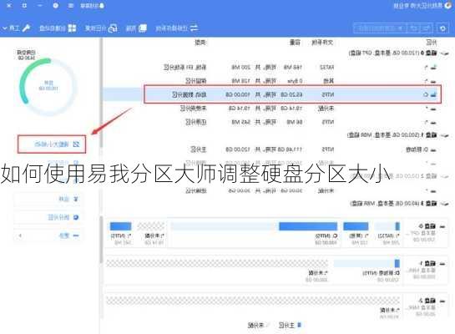Click the pending operations box in toolbar
455x334 pixels.
381,28
